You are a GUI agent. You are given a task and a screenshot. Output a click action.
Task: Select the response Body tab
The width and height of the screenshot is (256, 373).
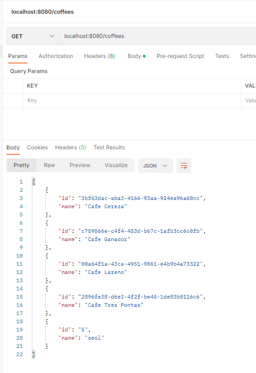[13, 147]
